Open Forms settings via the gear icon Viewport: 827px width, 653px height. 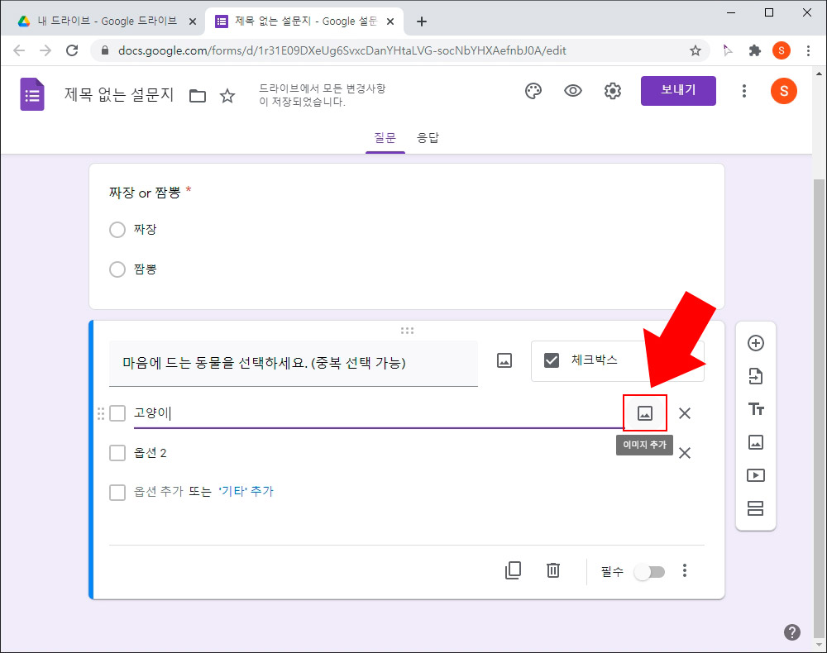[x=612, y=91]
